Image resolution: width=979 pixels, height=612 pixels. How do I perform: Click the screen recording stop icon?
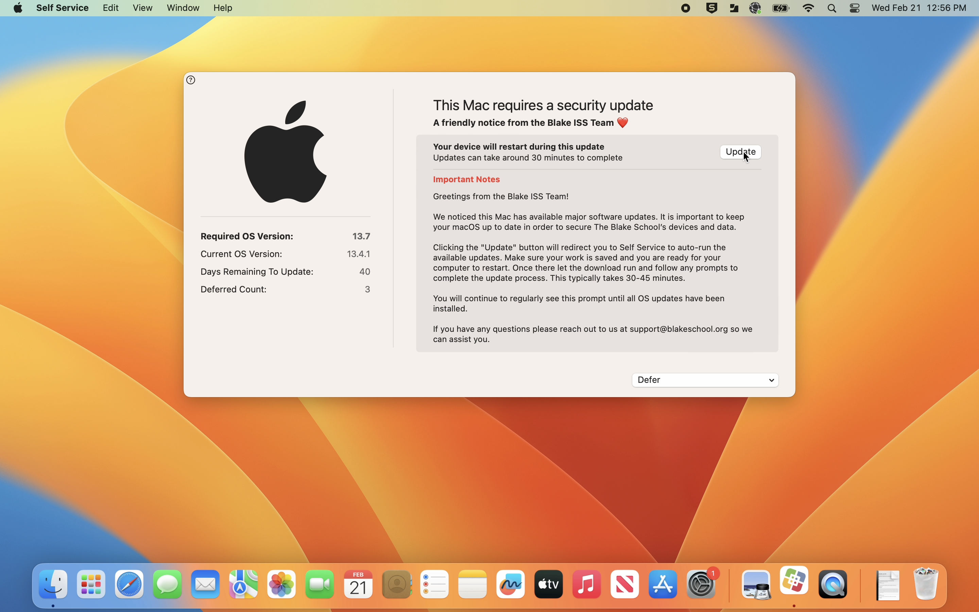coord(686,8)
